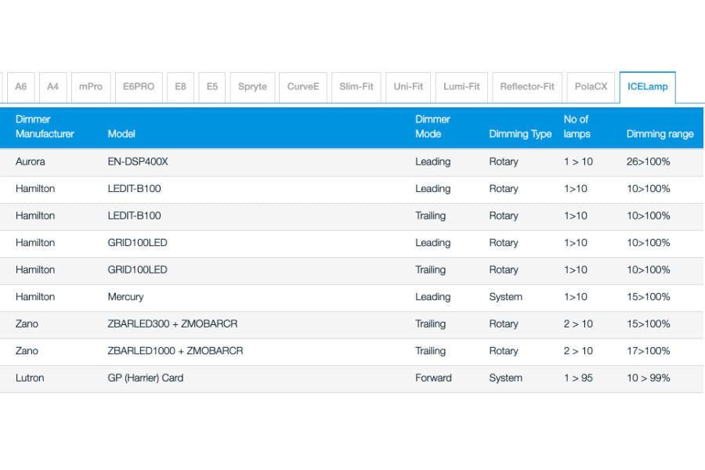Click 2 > 10 in the ZBARLED1000 row
This screenshot has width=705, height=470.
tap(578, 351)
